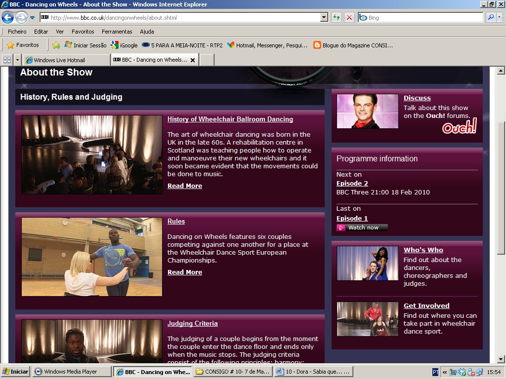
Task: Open the Ferramentas menu
Action: pos(117,32)
